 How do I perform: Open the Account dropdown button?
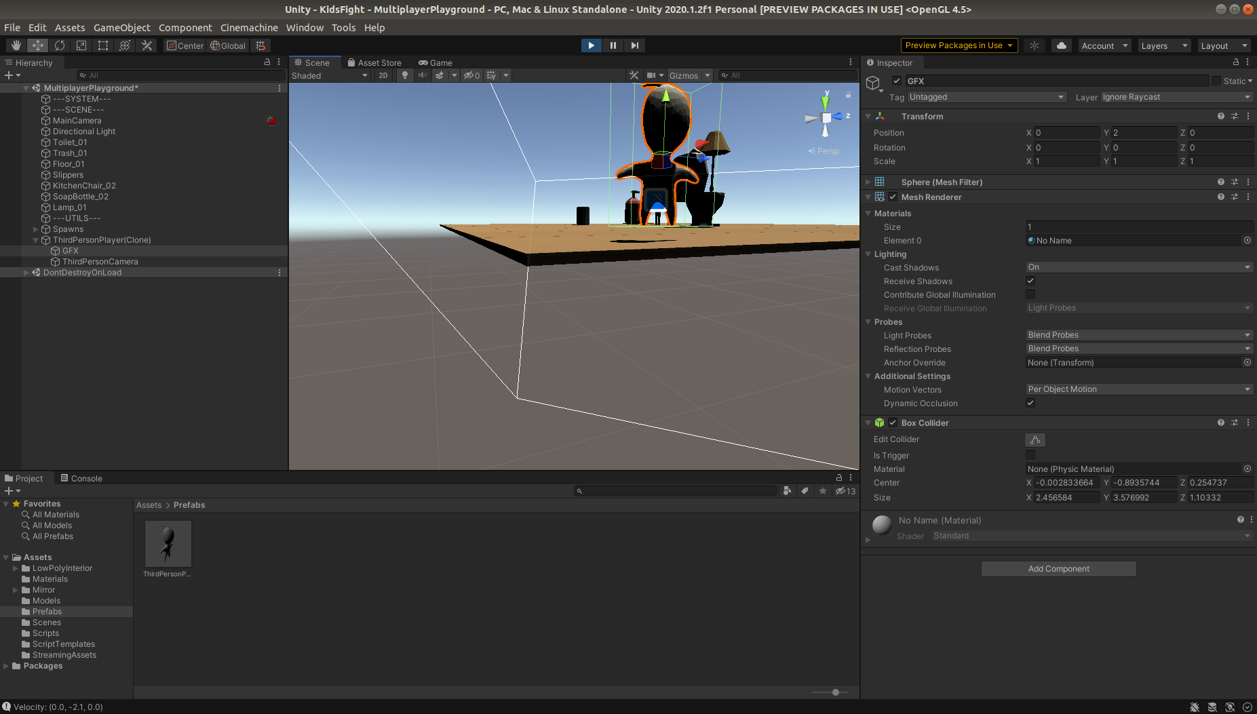1105,45
